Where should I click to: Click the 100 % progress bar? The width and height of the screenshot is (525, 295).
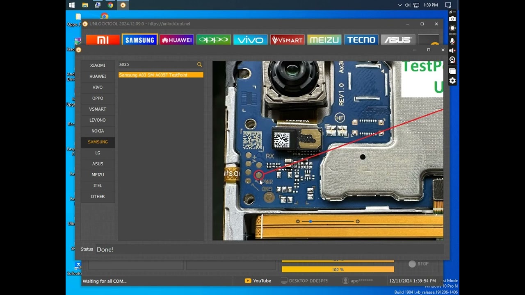(x=338, y=269)
